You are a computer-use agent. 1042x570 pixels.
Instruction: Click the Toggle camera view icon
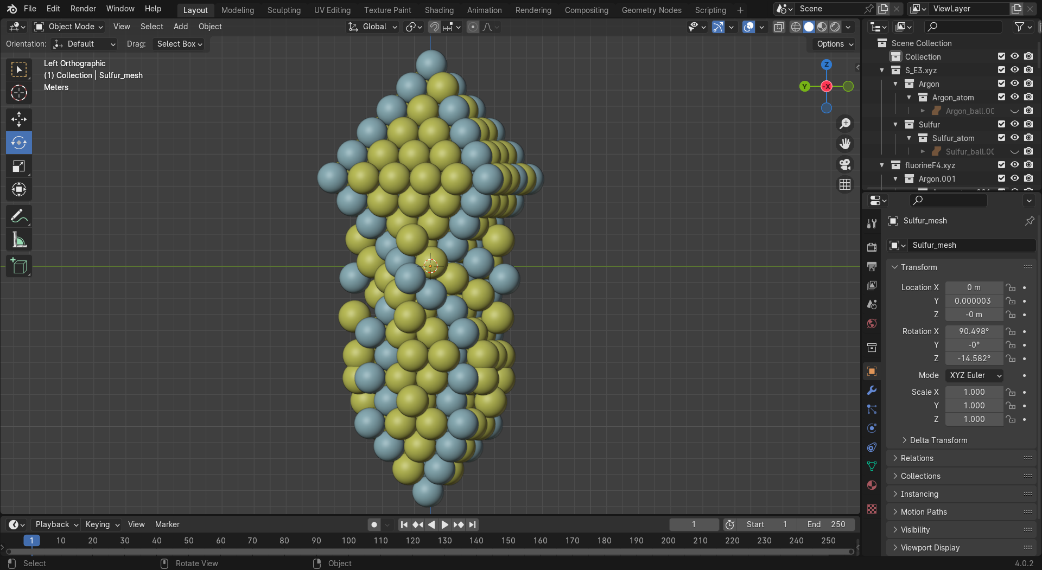pos(845,164)
